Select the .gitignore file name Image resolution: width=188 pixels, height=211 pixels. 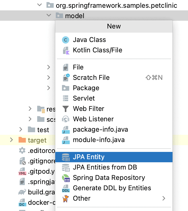[42, 161]
